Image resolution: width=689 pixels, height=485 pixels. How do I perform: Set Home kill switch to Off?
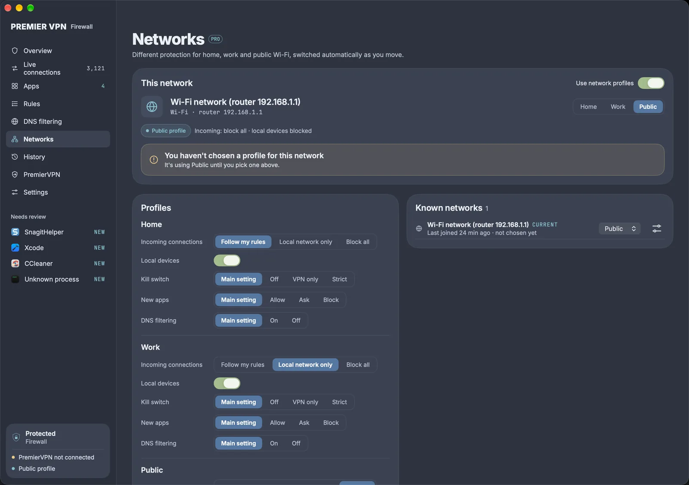coord(274,279)
